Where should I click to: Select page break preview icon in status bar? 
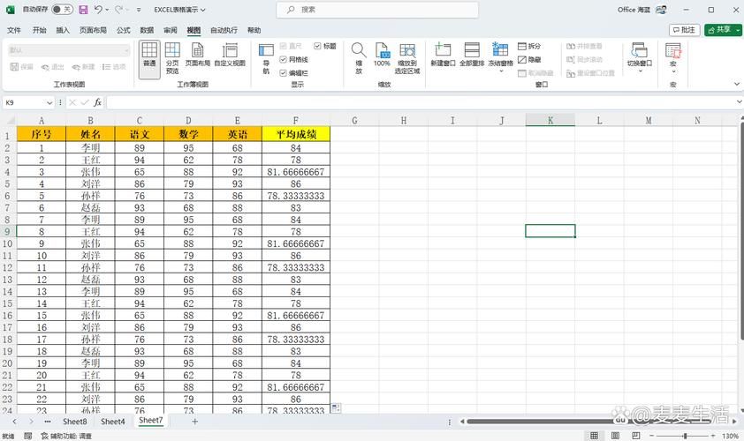point(636,436)
